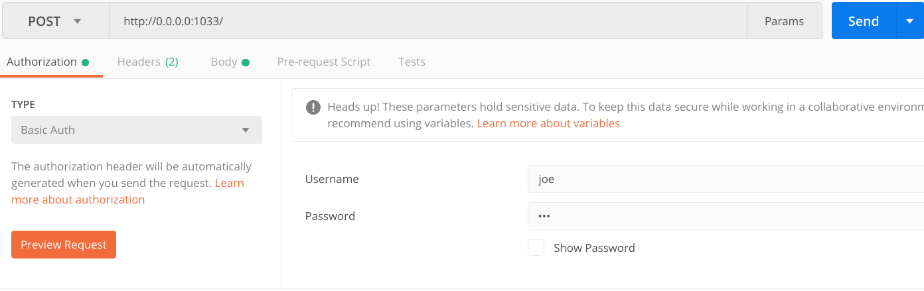Screen dimensions: 924x291
Task: Expand the Basic Auth type dropdown
Action: (137, 130)
